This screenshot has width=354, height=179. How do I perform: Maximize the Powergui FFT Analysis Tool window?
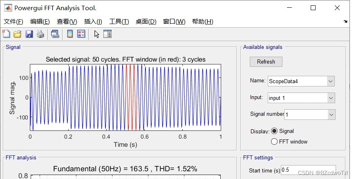click(x=313, y=8)
